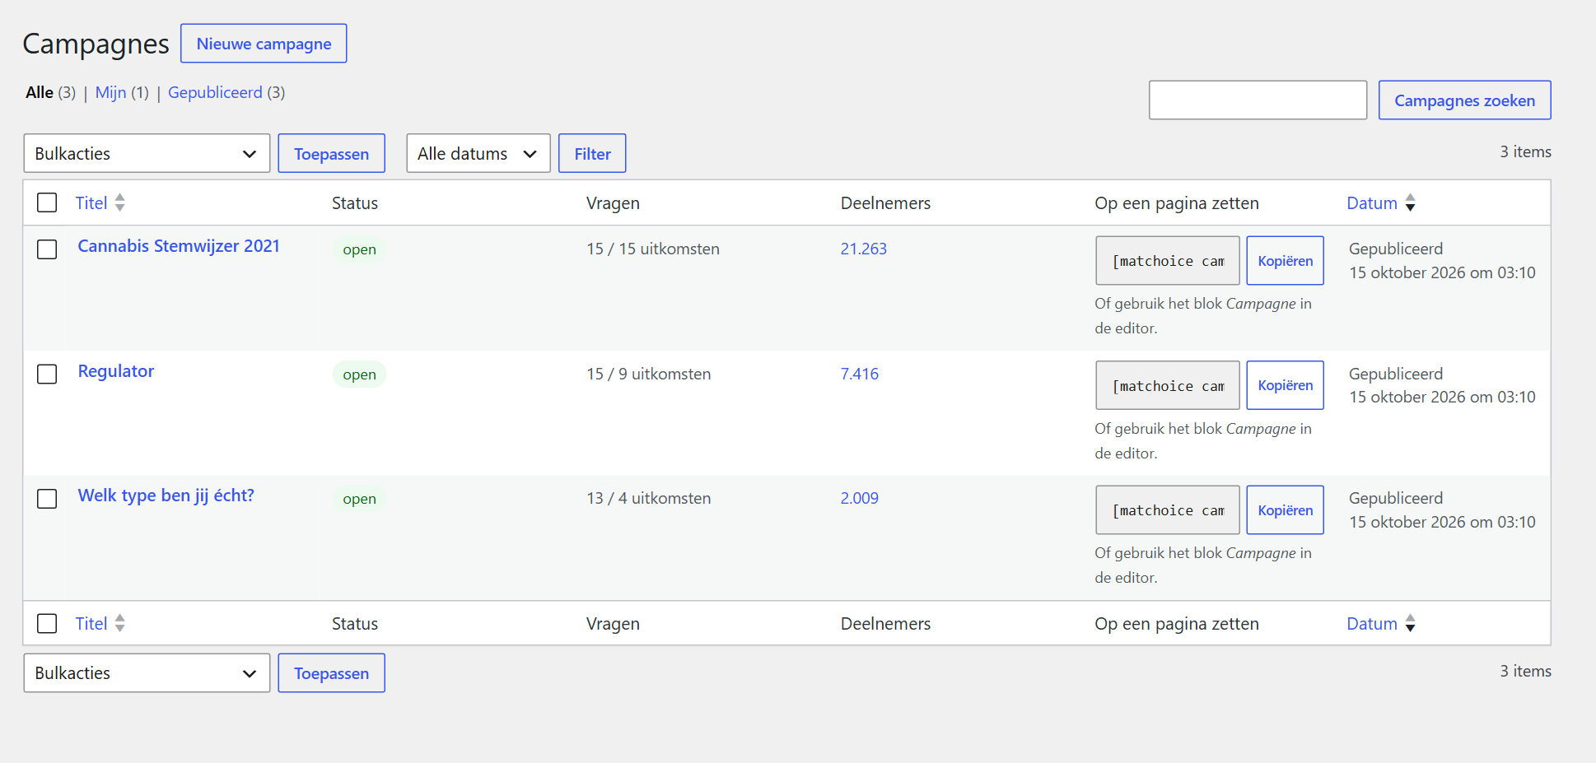Sort by Titel in header
1596x763 pixels.
coord(91,203)
